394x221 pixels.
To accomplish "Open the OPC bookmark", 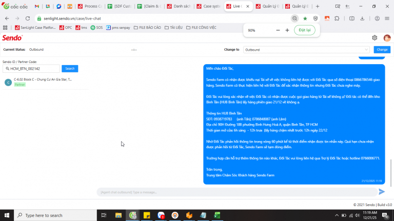I will (66, 28).
